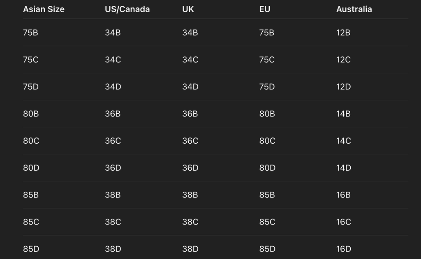Select the UK column header

(188, 9)
